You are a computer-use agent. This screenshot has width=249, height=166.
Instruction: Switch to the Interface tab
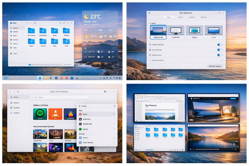tap(192, 17)
